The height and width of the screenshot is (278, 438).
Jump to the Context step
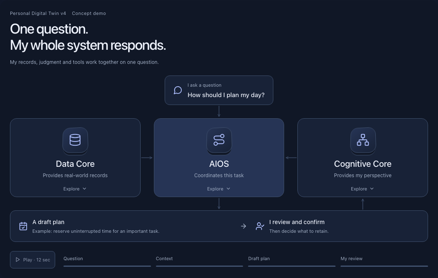point(164,258)
